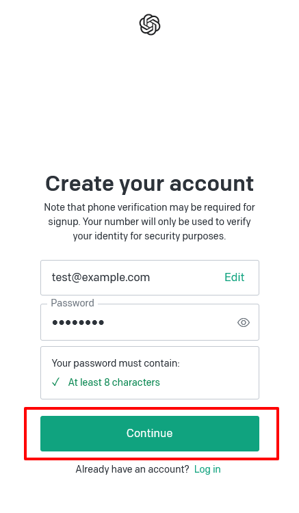Click the floating Password field label

point(73,303)
